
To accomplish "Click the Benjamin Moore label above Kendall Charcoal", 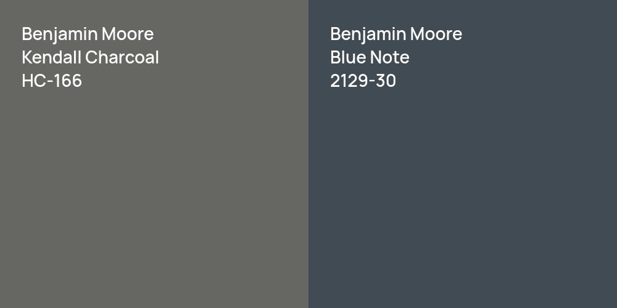I will [x=88, y=34].
